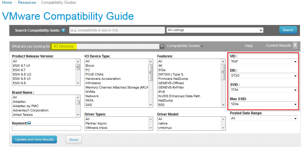Go to the Home breadcrumb link
Screen dimensions: 302x148
click(7, 3)
